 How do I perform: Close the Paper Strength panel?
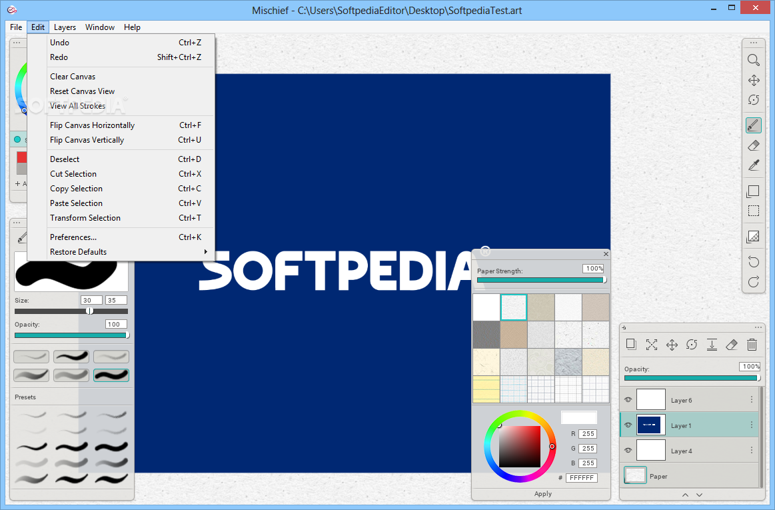point(606,254)
